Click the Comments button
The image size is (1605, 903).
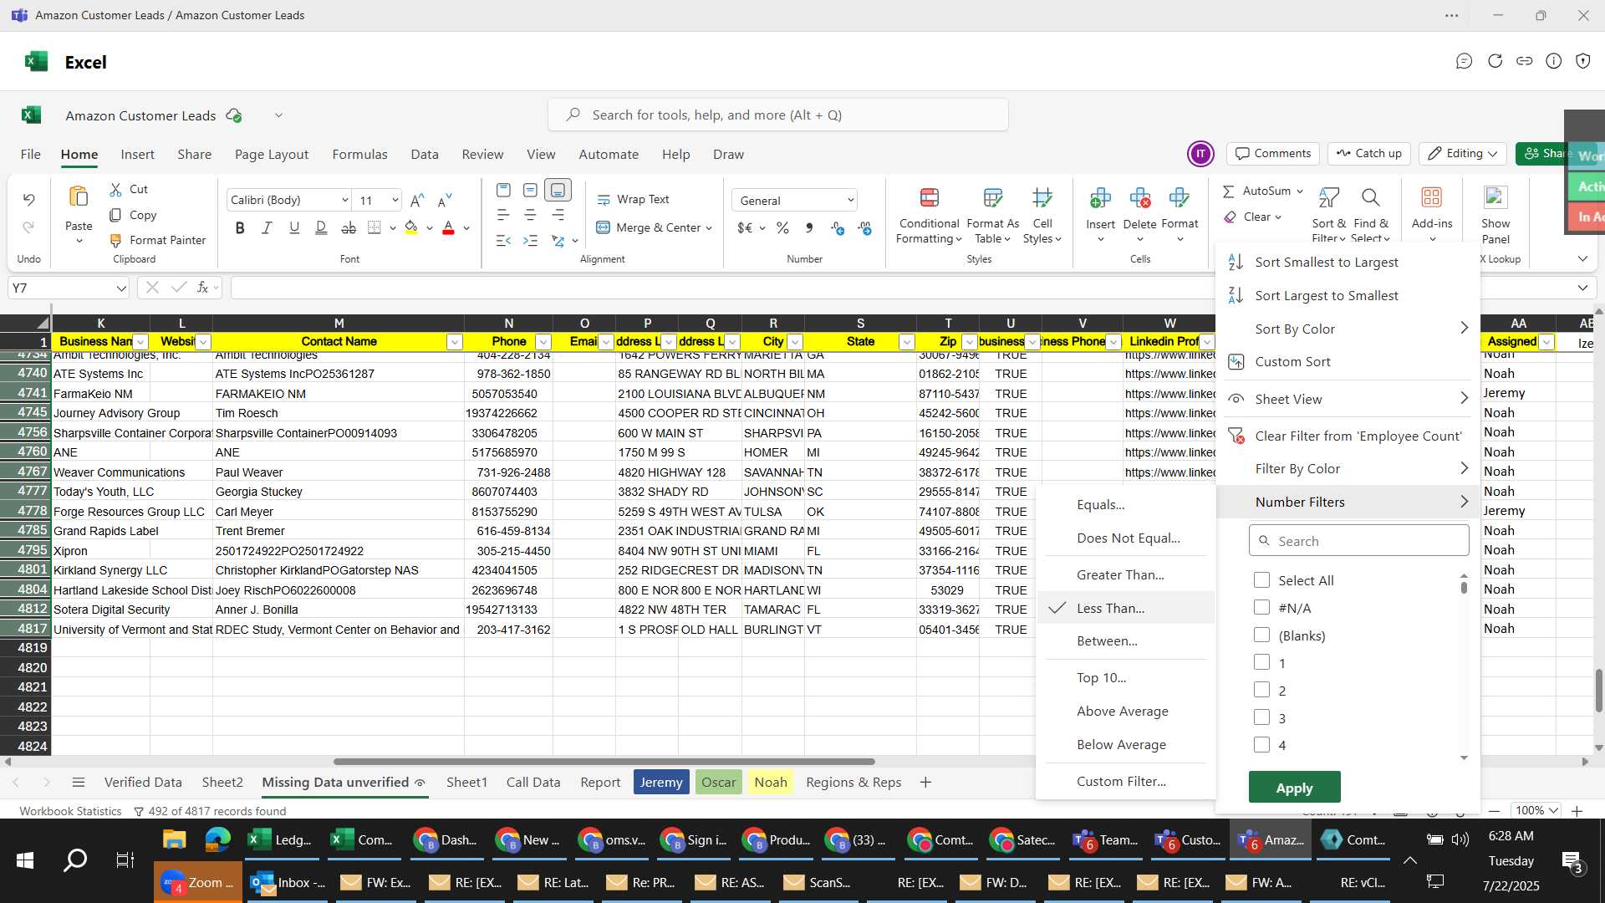click(x=1273, y=153)
